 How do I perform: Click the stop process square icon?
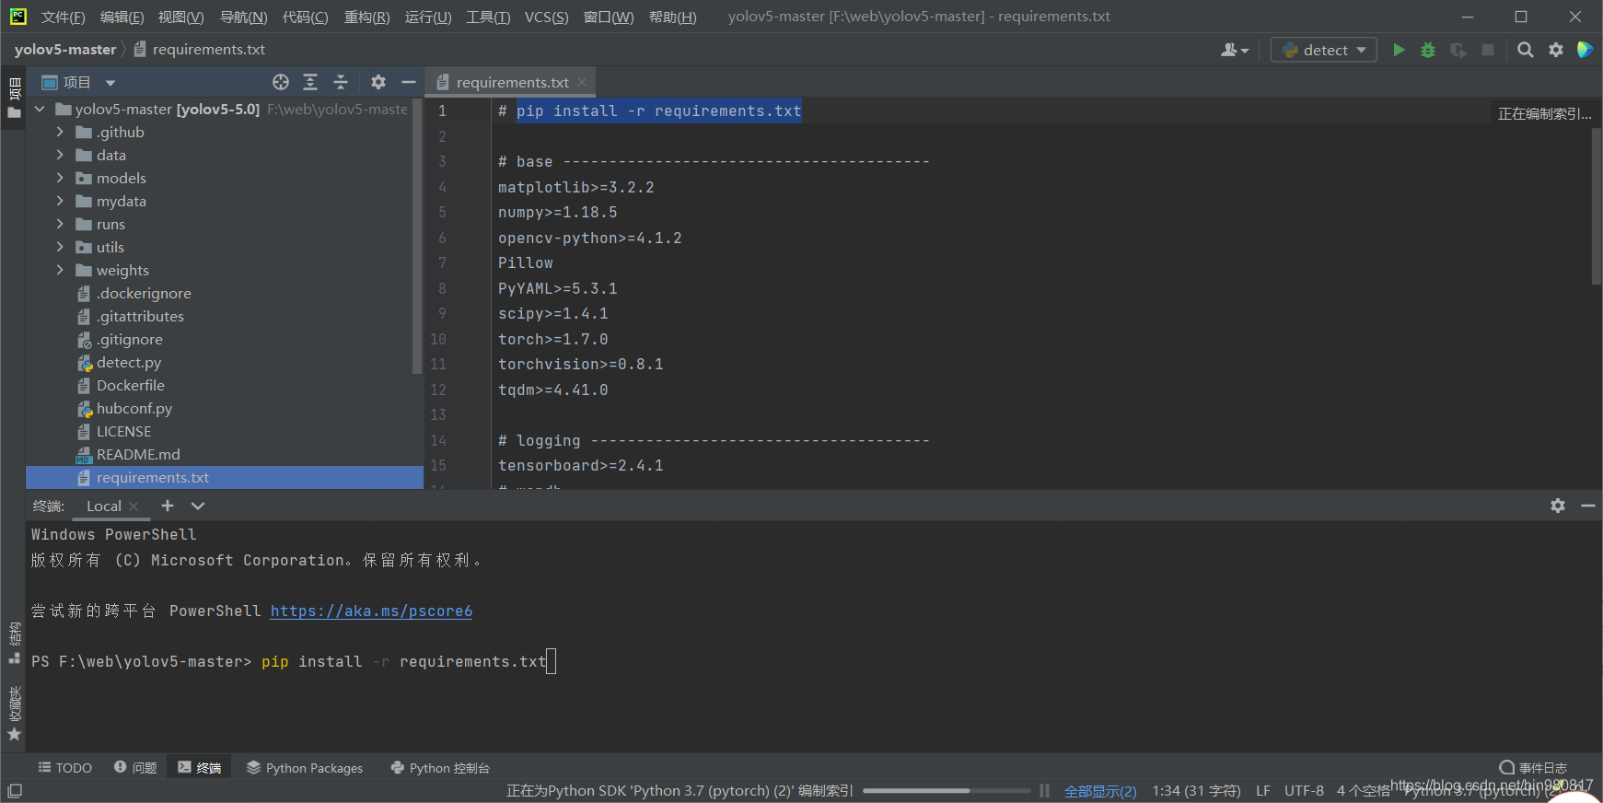pos(1488,50)
